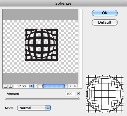Click the blue arrows on Mode dropdown

pyautogui.click(x=48, y=108)
